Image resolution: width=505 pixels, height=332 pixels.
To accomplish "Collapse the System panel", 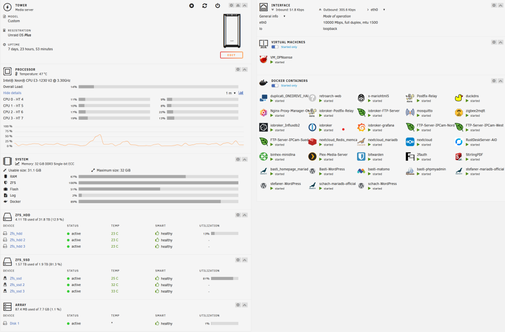I will coord(245,159).
